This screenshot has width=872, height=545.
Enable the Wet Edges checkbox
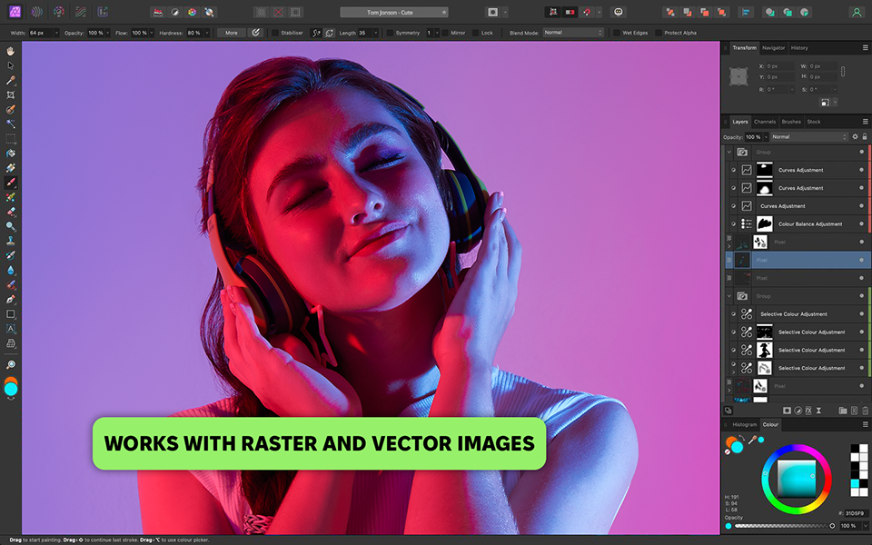617,33
